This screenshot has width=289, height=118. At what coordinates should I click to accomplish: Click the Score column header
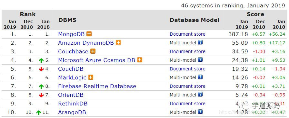click(255, 14)
